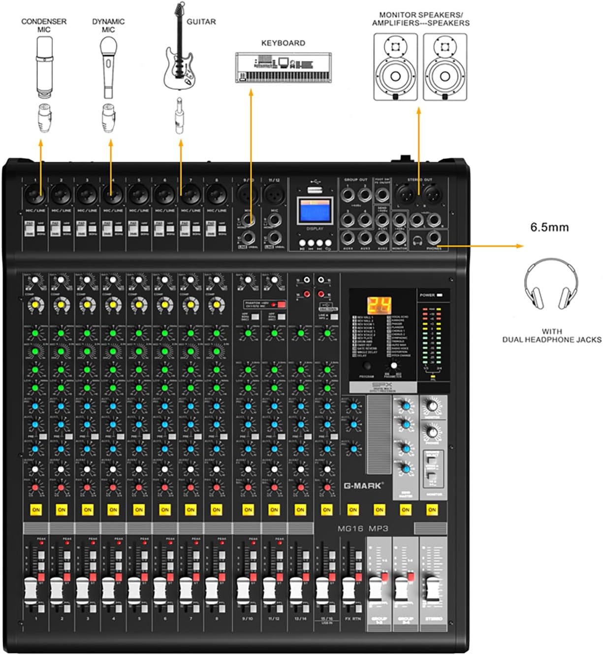Click the USB port icon above the DISPLAY

pos(315,182)
